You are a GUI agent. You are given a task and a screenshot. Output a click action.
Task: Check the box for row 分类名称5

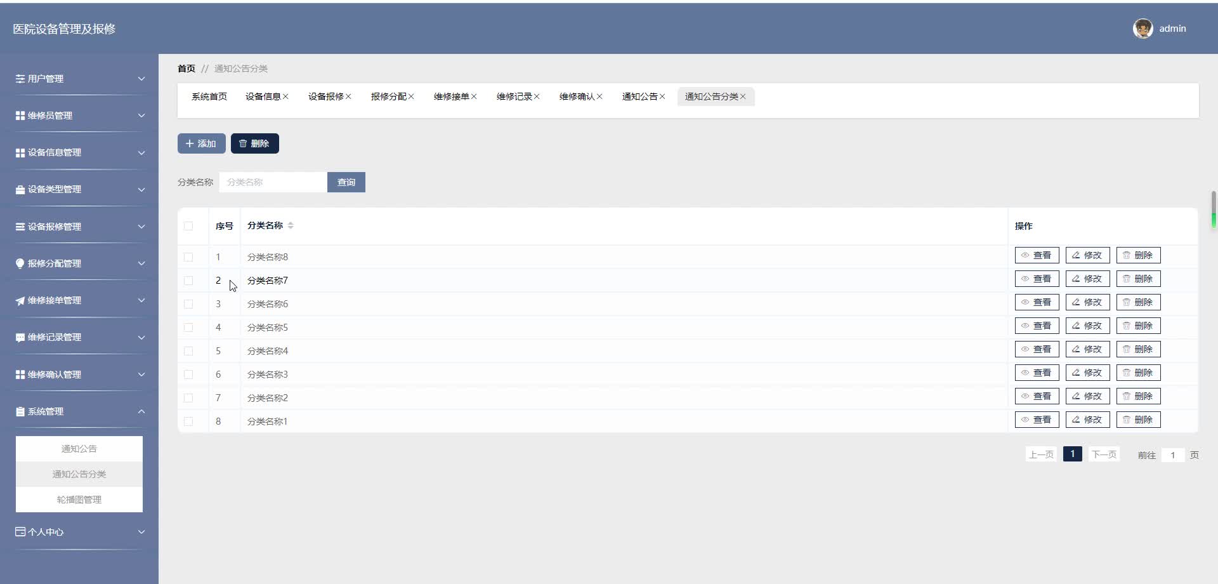[x=188, y=328]
